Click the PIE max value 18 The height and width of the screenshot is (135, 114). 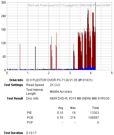click(x=74, y=113)
